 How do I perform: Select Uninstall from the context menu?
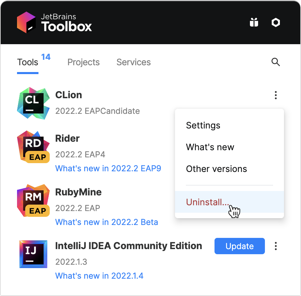point(207,202)
